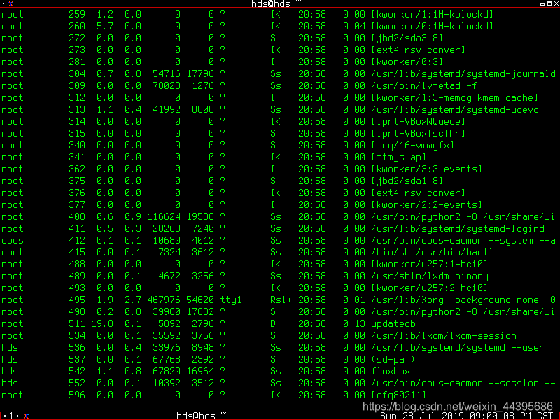
Task: Click the /usr/bin/lvmetad -f command
Action: coord(423,85)
